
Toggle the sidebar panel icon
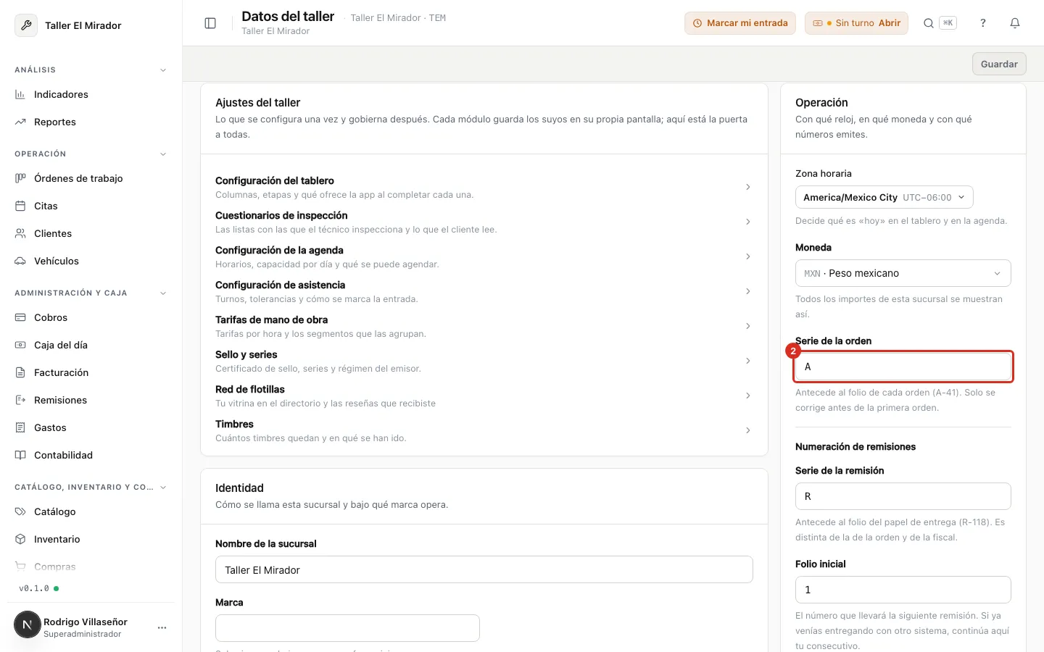click(210, 23)
